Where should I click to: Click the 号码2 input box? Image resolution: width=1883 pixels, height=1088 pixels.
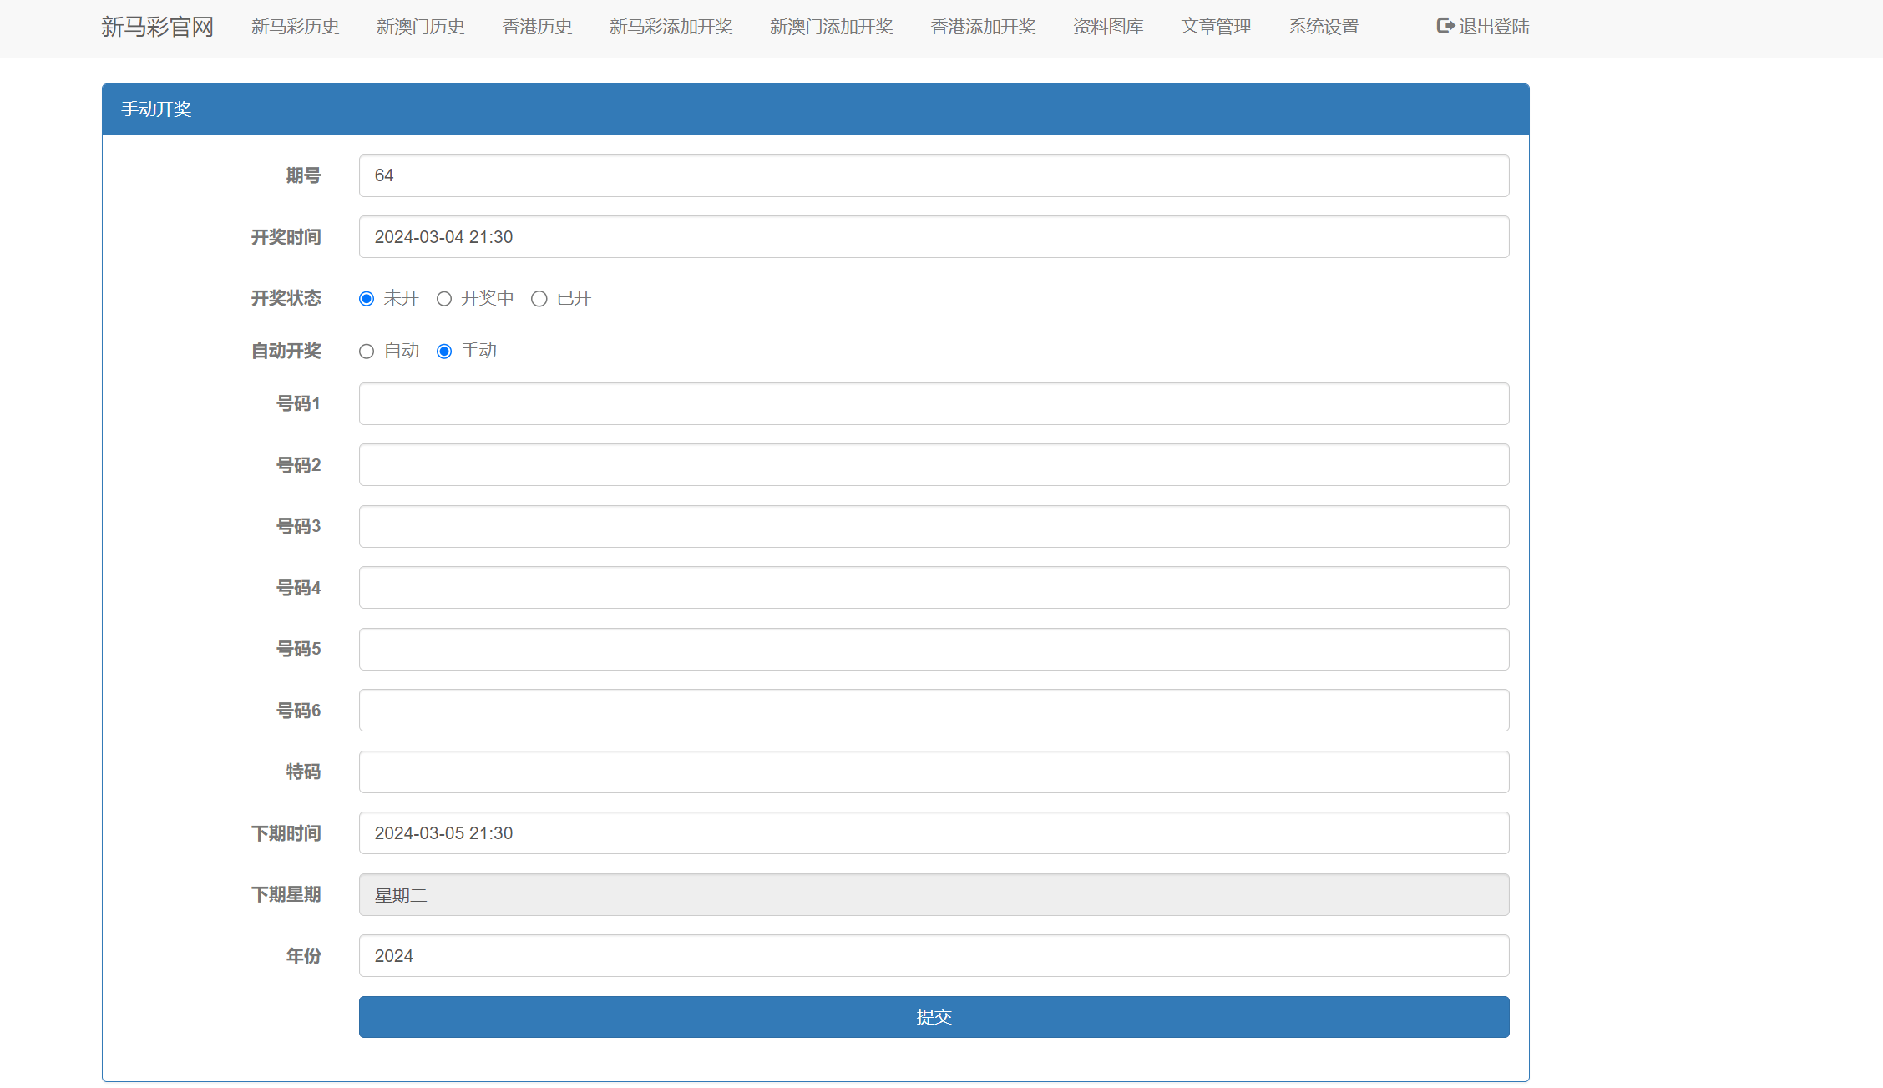click(x=934, y=465)
